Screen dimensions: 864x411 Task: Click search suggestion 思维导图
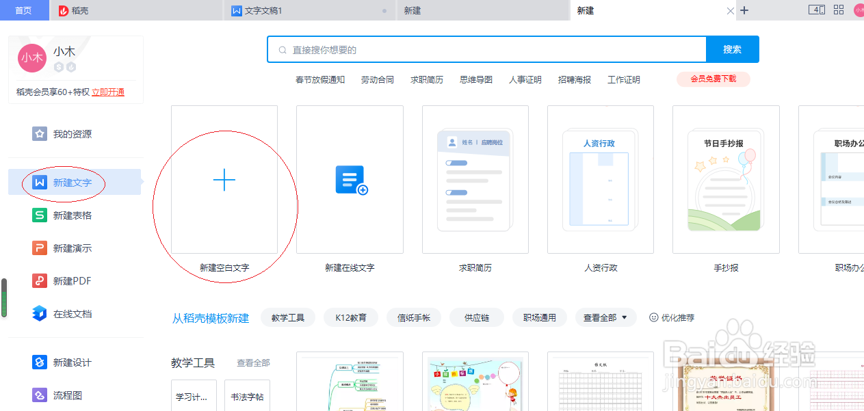pos(476,79)
